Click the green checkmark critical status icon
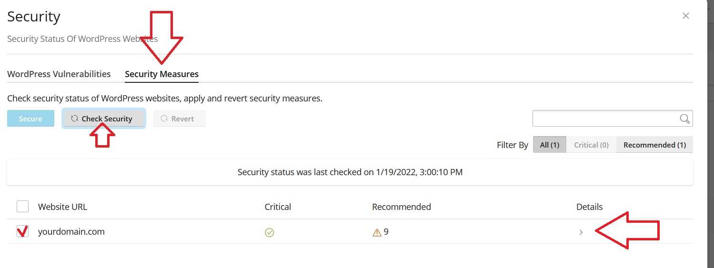Screen dimensions: 714x268 tap(269, 233)
